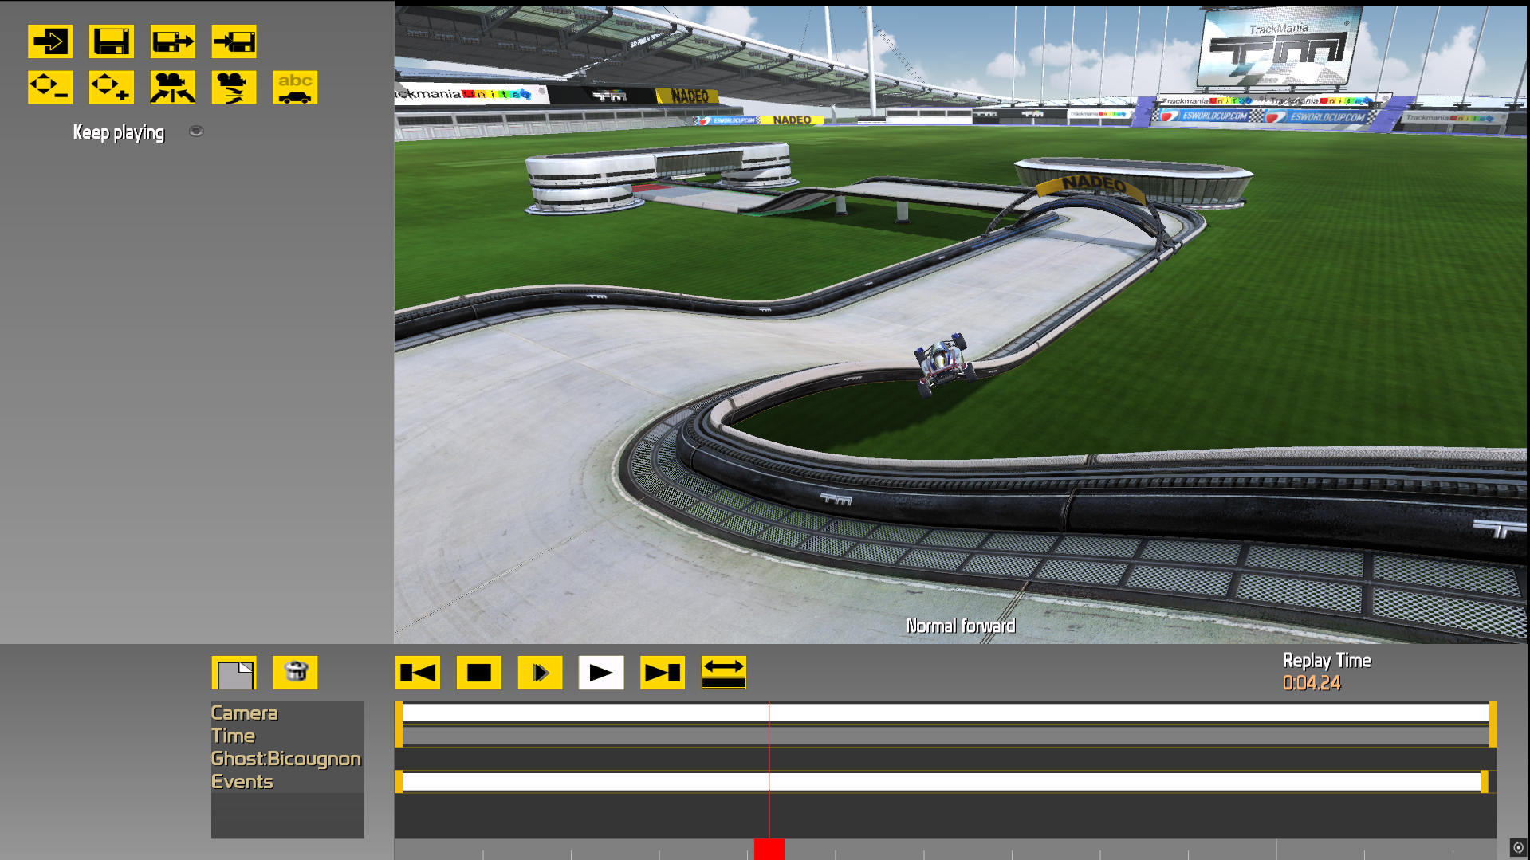Click the add track plus icon
This screenshot has width=1530, height=860.
112,87
